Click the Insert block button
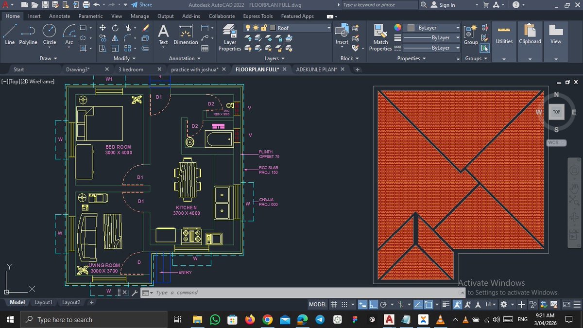This screenshot has width=583, height=328. tap(342, 35)
